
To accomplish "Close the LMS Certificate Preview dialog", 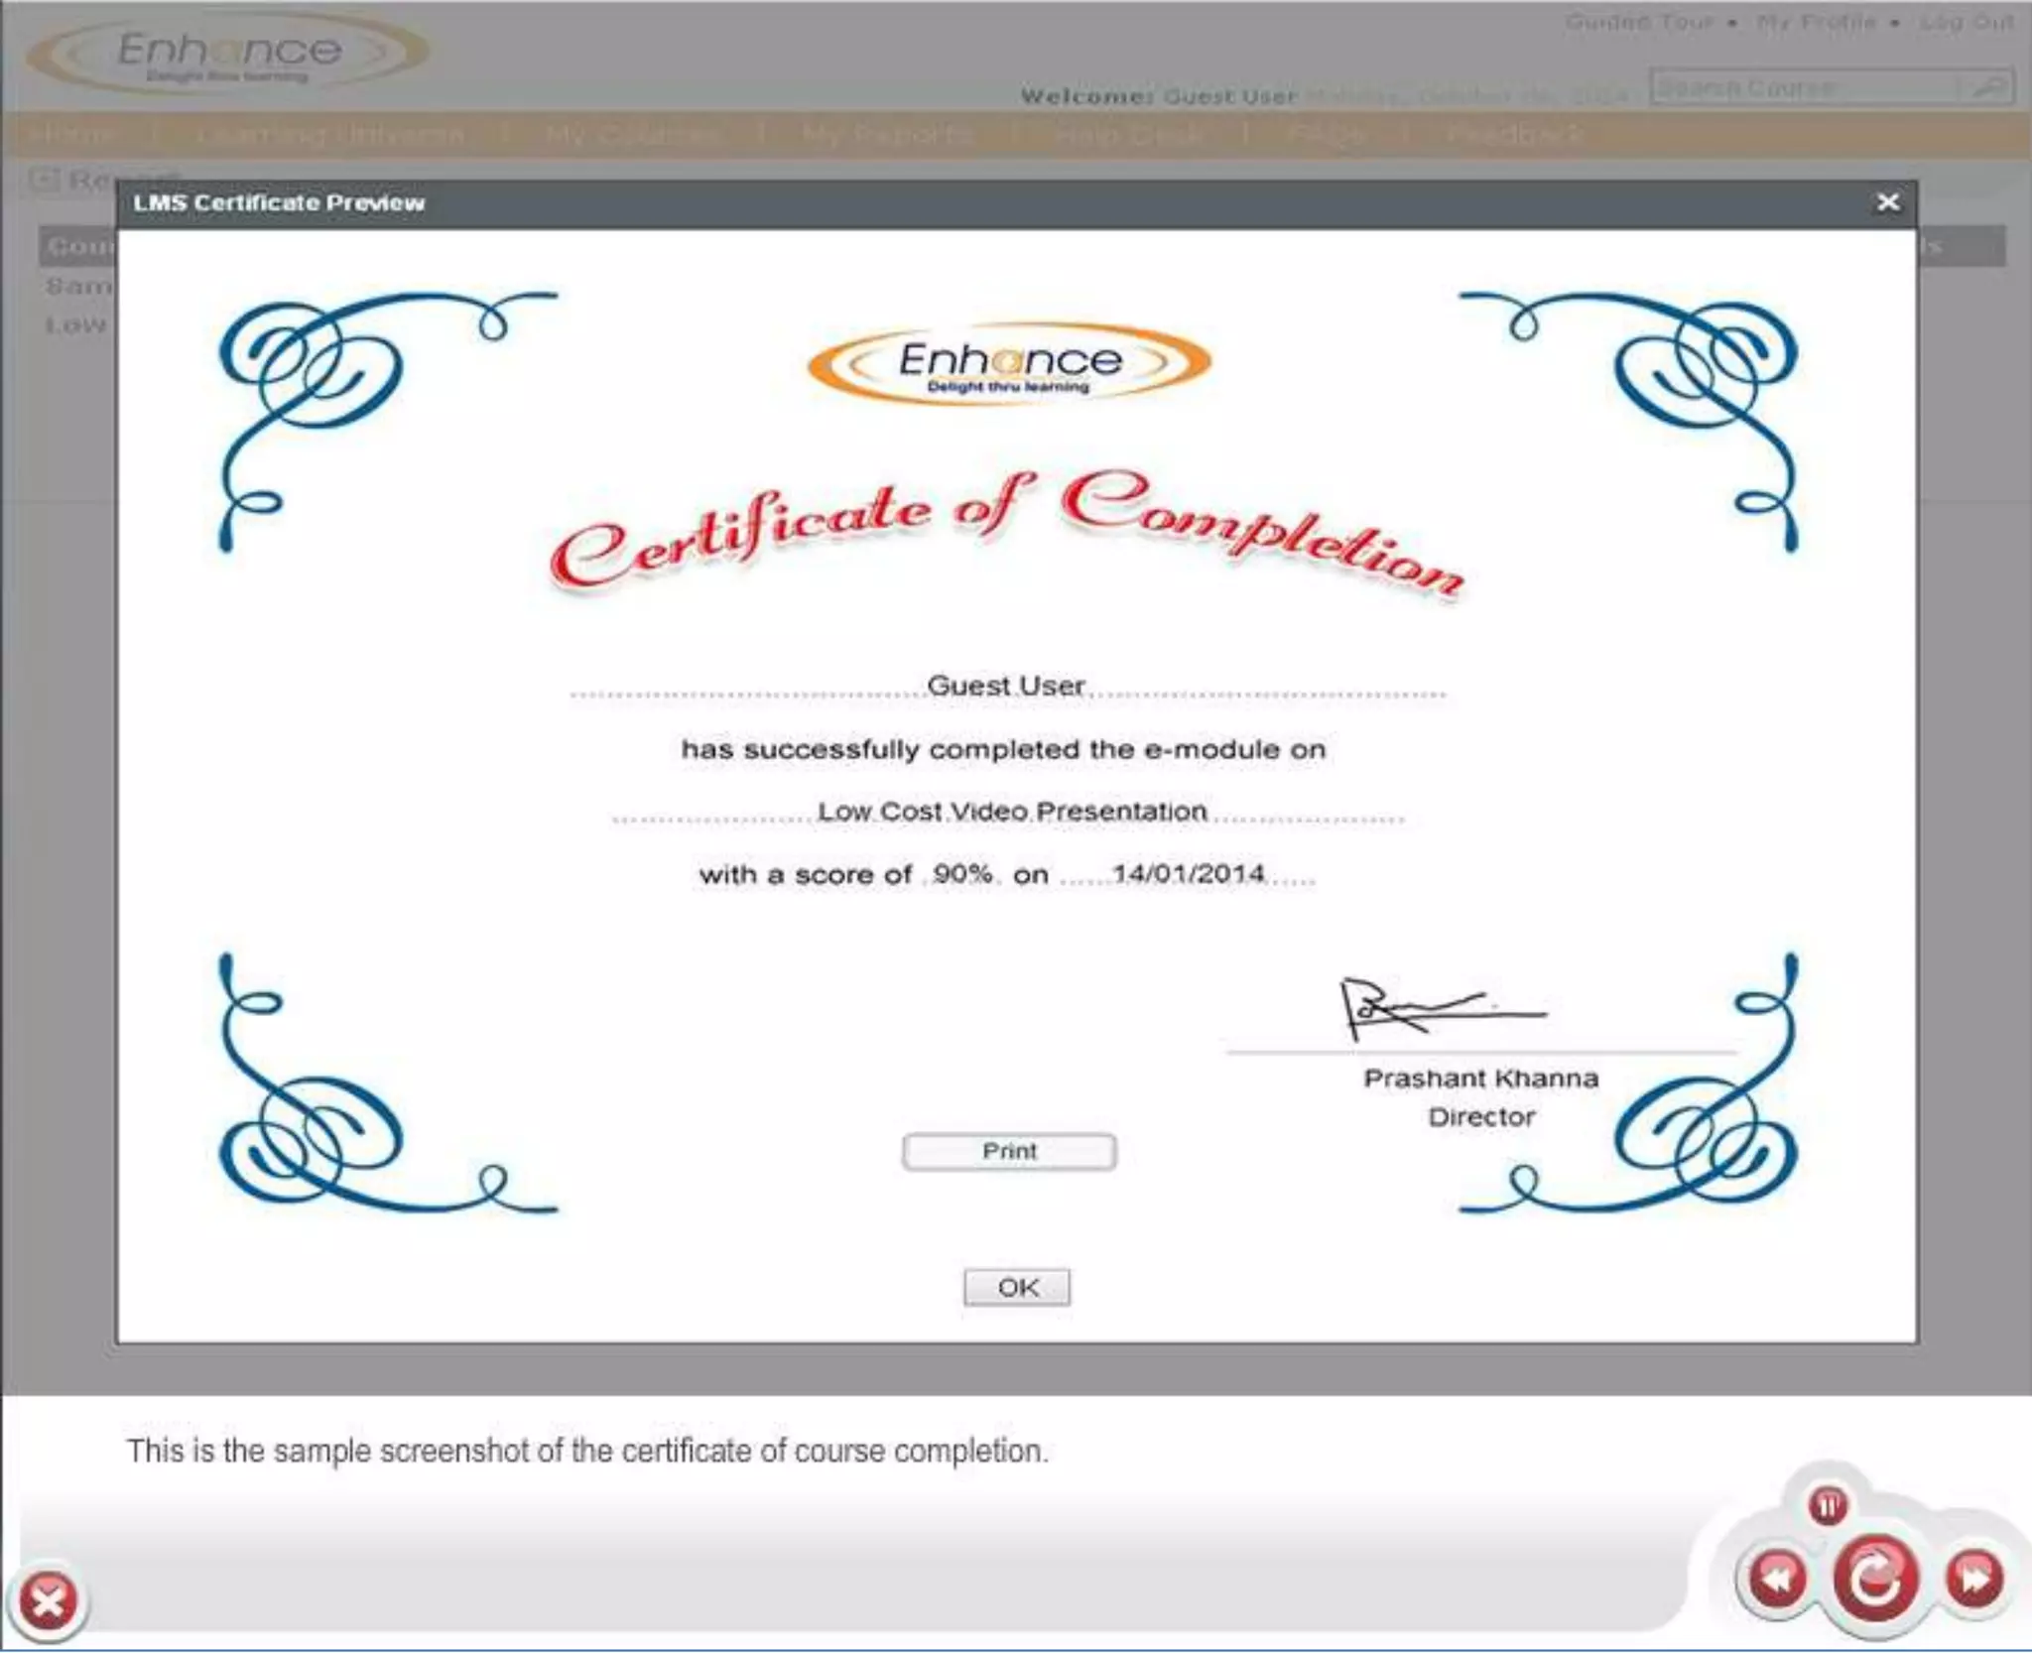I will (x=1887, y=202).
